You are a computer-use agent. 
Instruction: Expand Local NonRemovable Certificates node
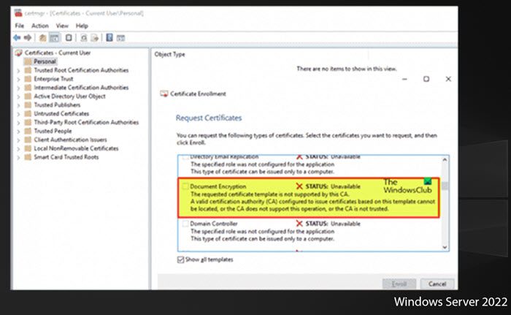[18, 149]
